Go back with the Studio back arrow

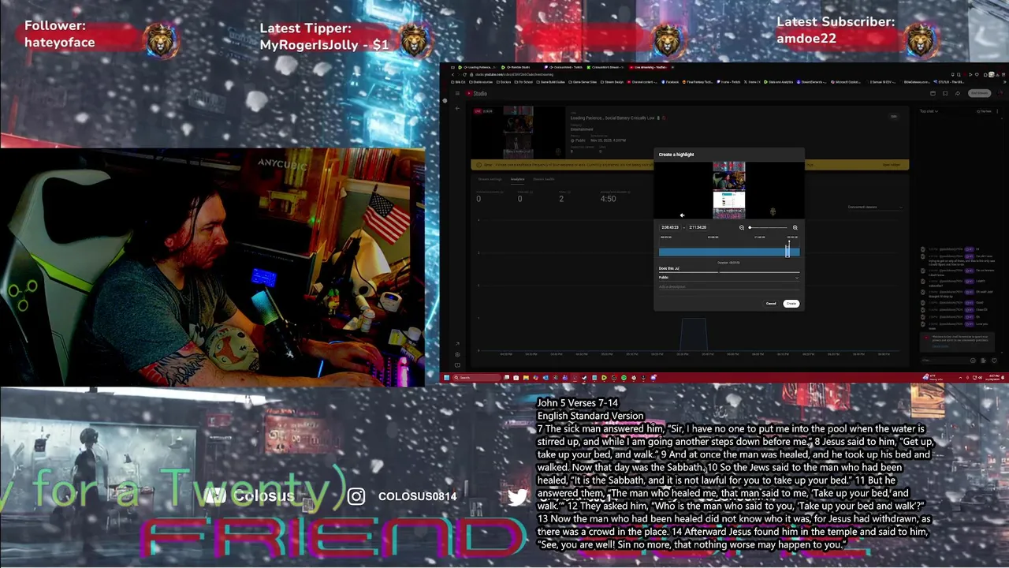[x=457, y=108]
